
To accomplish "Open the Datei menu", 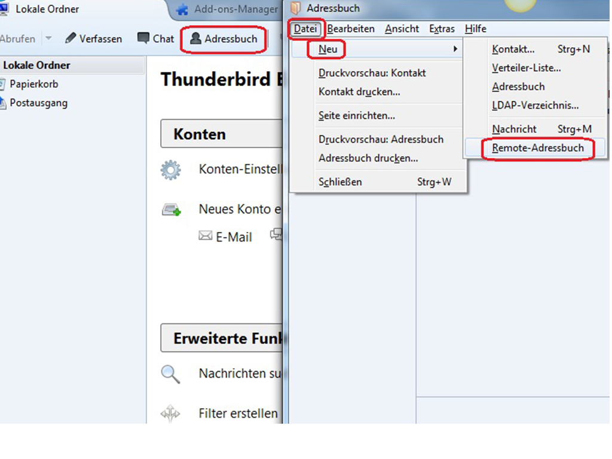I will [x=307, y=29].
